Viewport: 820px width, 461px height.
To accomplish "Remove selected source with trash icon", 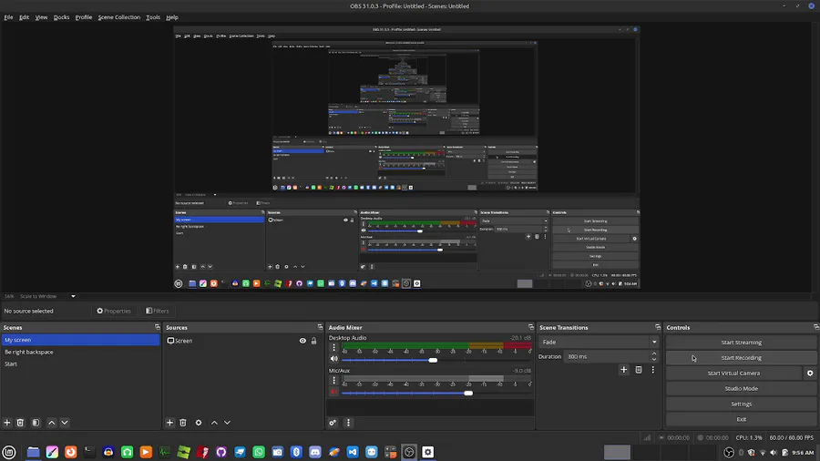I will [183, 423].
